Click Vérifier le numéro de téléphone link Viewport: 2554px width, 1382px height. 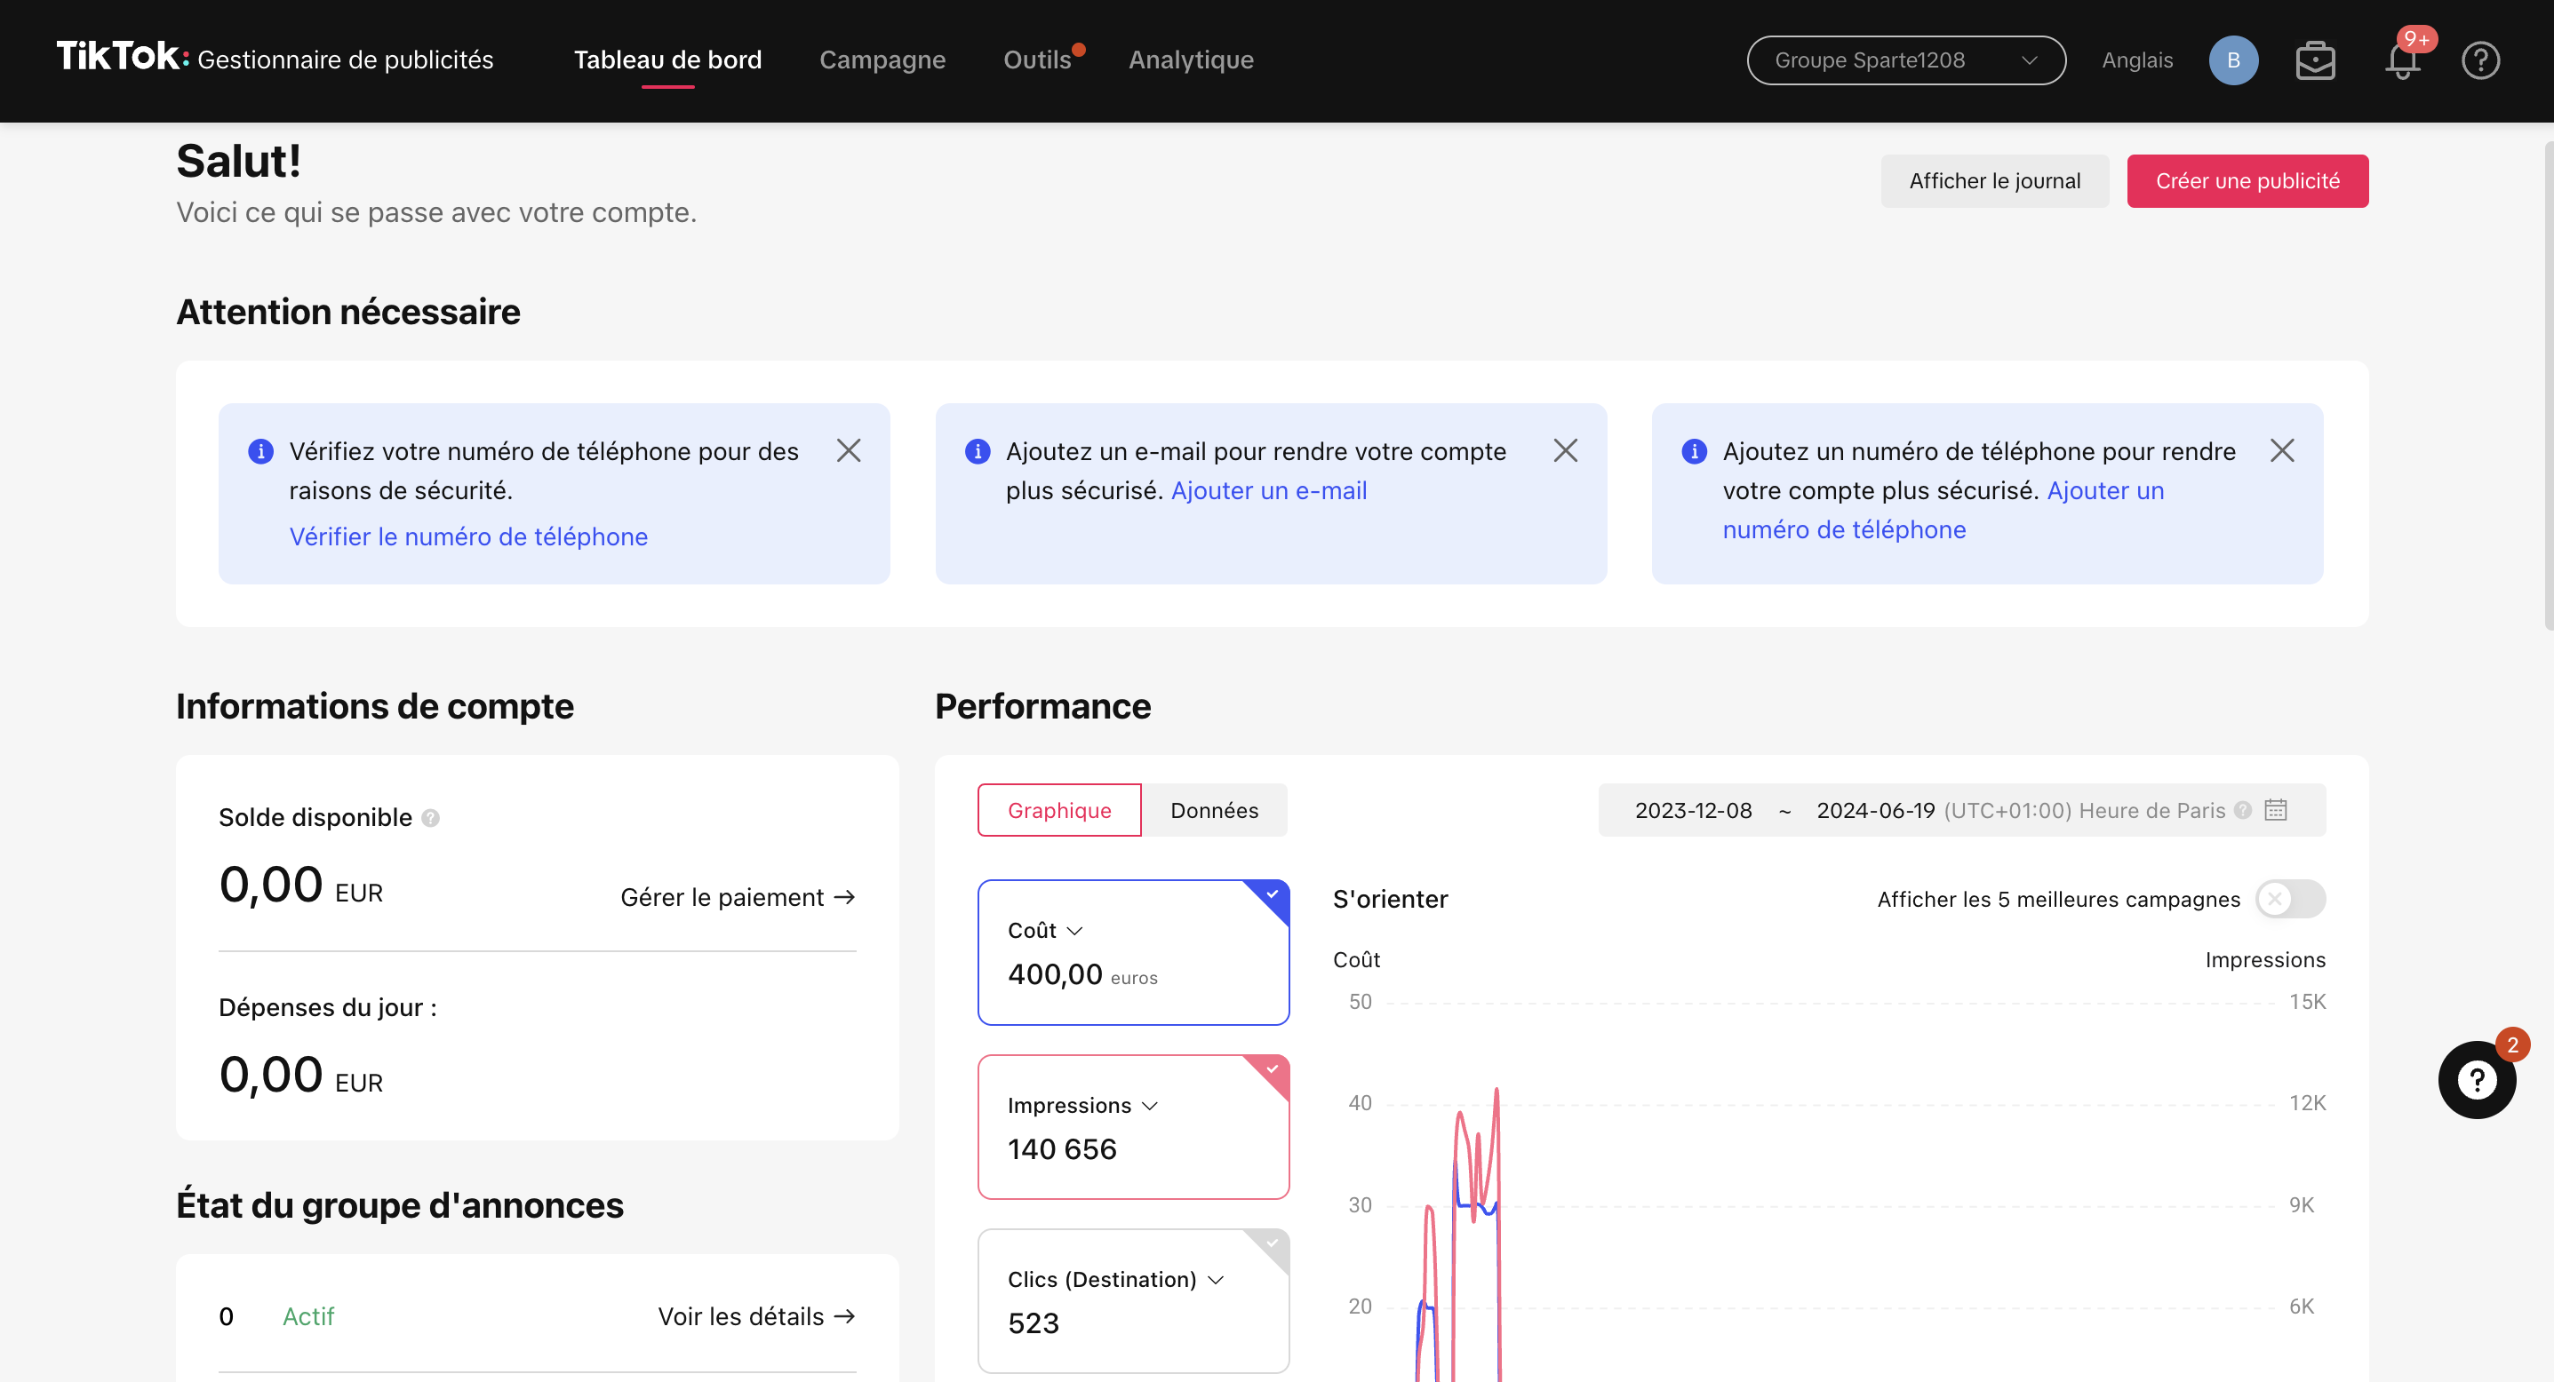tap(468, 536)
